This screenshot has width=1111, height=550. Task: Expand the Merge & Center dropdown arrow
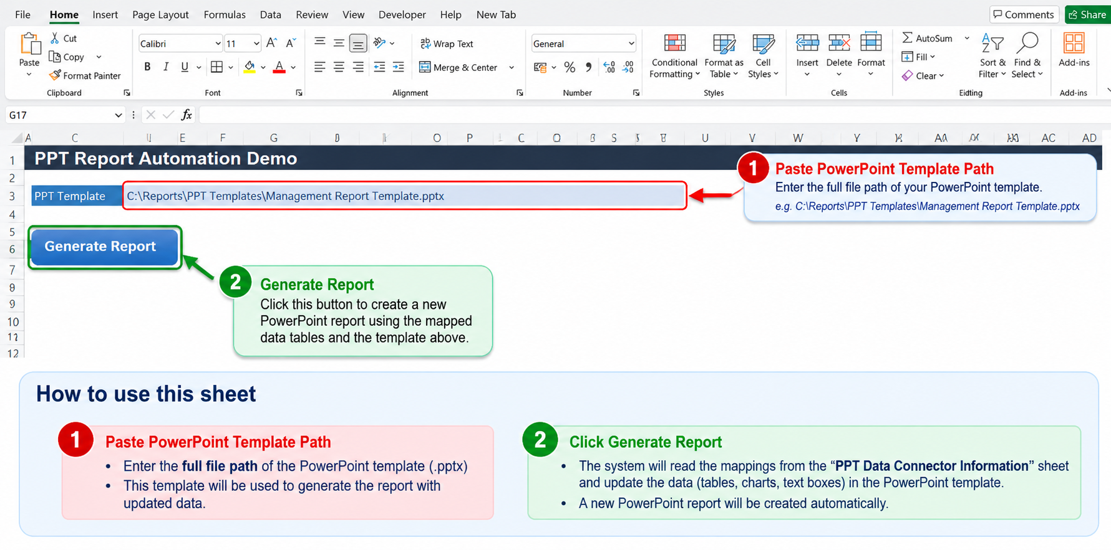[512, 67]
